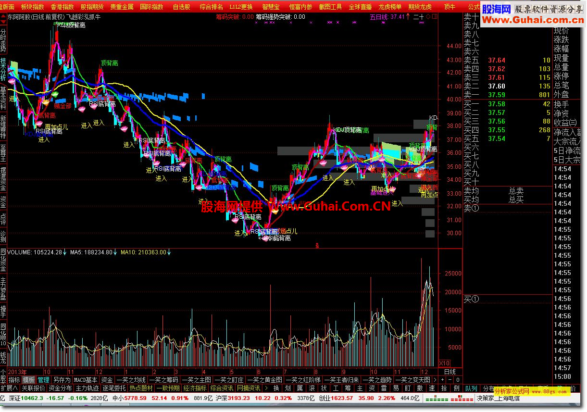Open the 队列 tab in the right panel
This screenshot has width=587, height=412.
pyautogui.click(x=472, y=388)
